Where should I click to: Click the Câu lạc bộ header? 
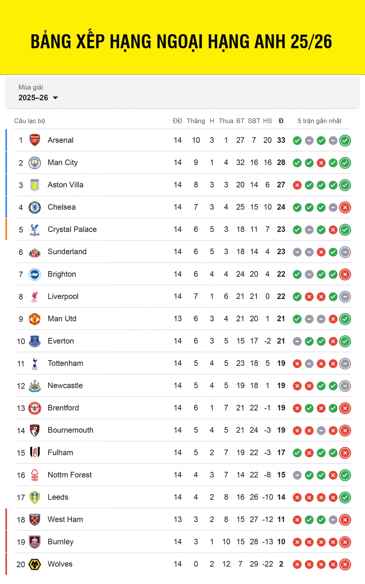tap(30, 121)
